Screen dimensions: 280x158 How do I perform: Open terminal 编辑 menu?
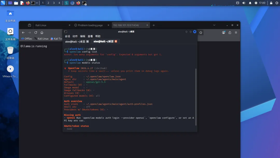[83, 36]
